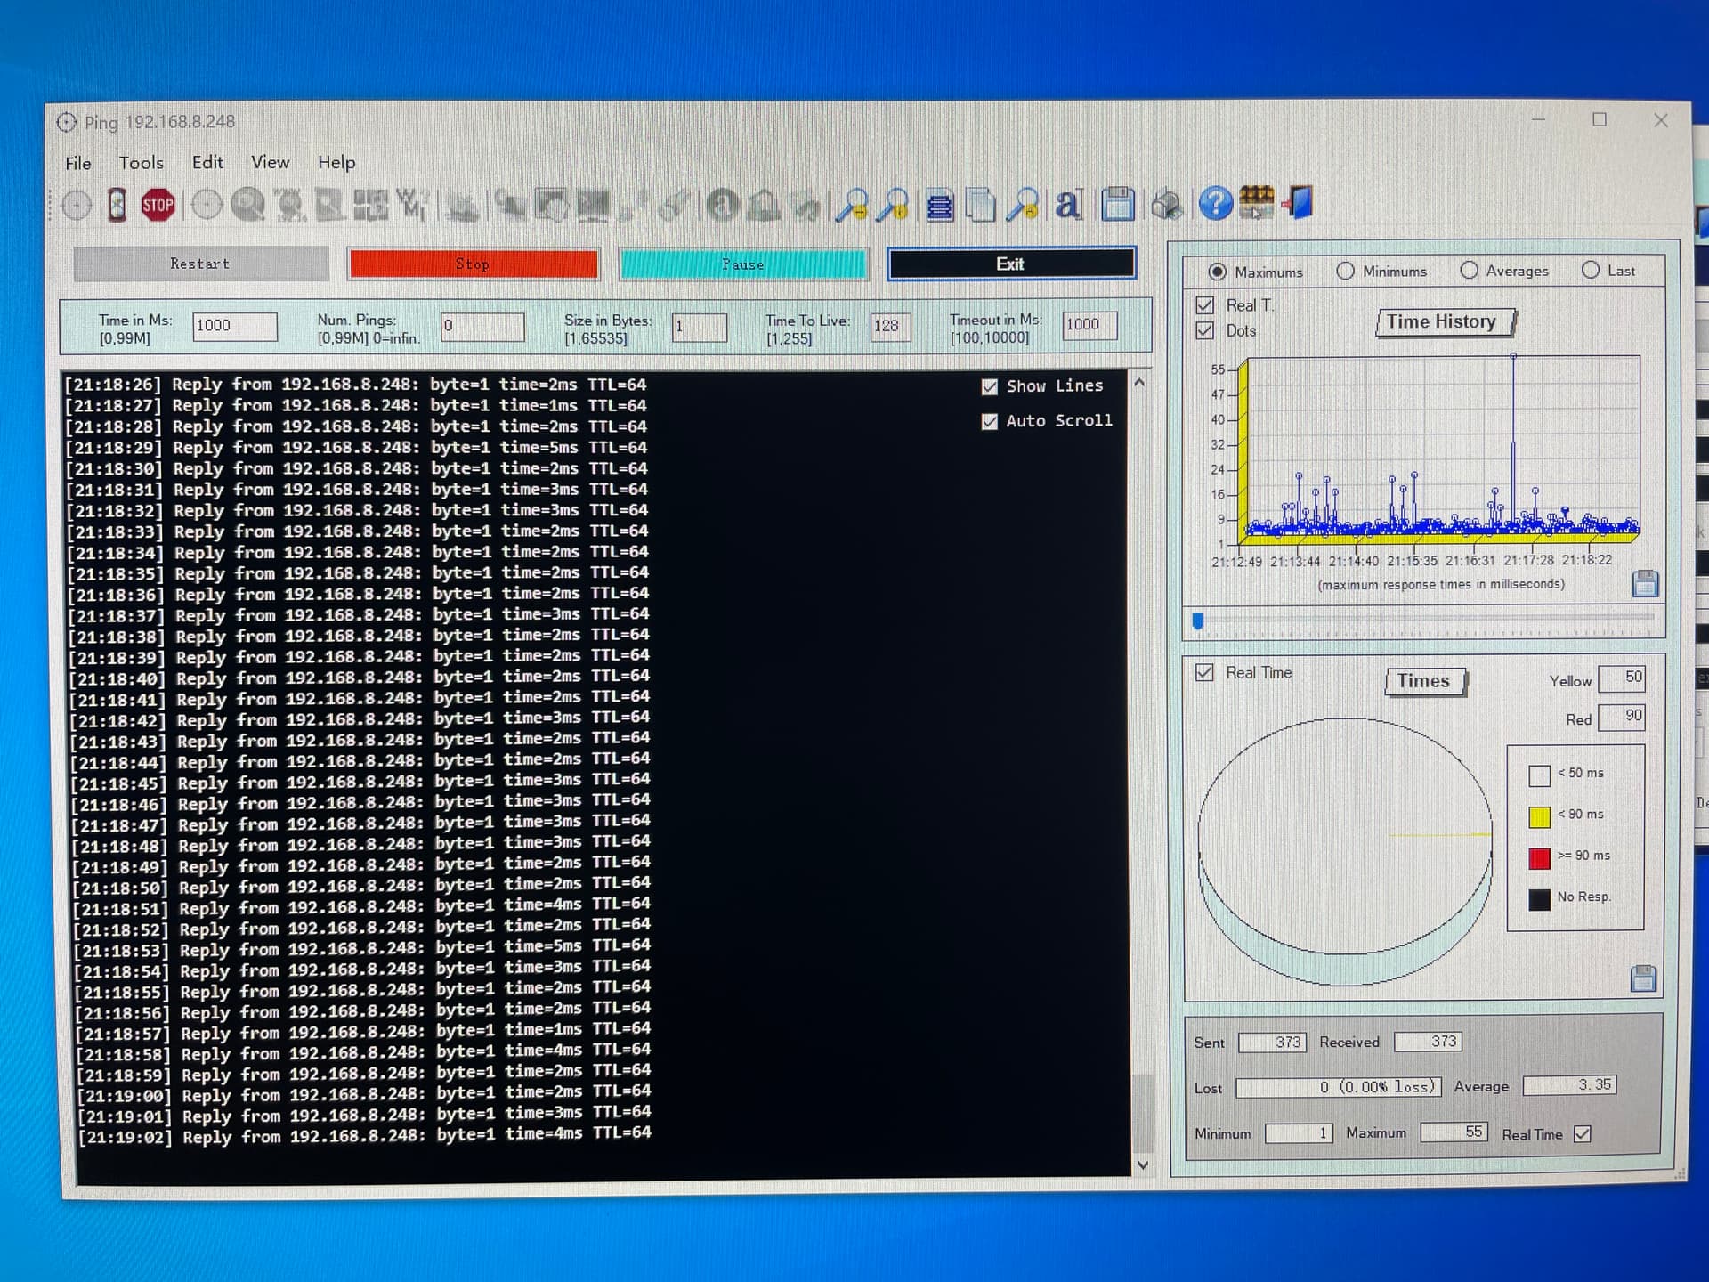The height and width of the screenshot is (1282, 1709).
Task: Click the Time in Ms input field
Action: point(234,326)
